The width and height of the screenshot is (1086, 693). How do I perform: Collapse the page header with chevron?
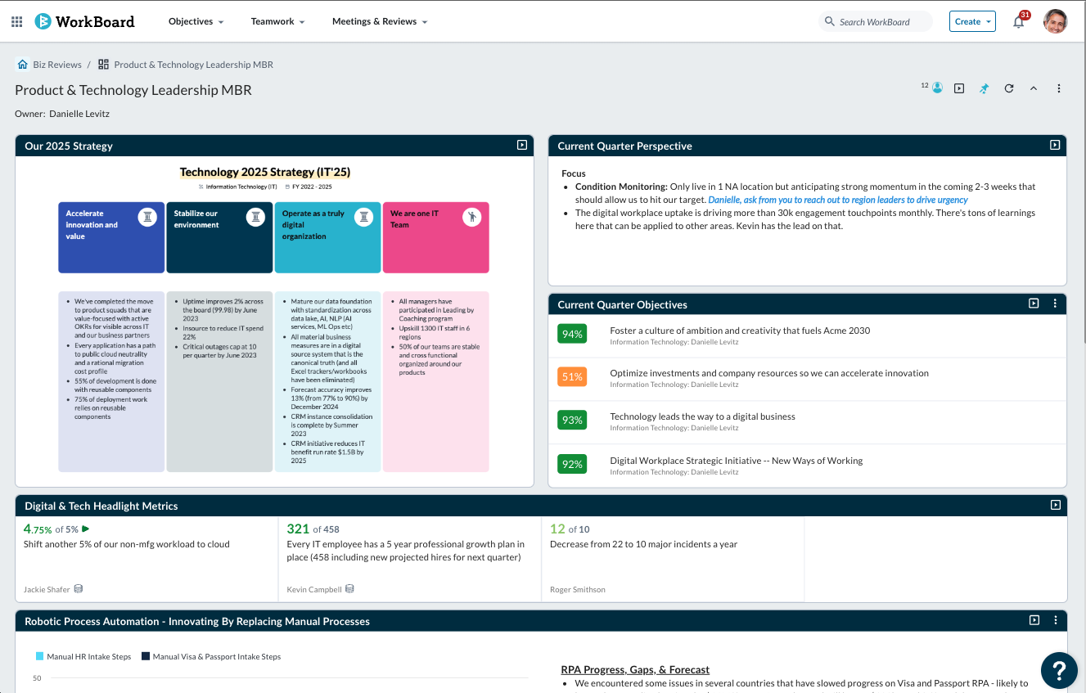pos(1033,88)
